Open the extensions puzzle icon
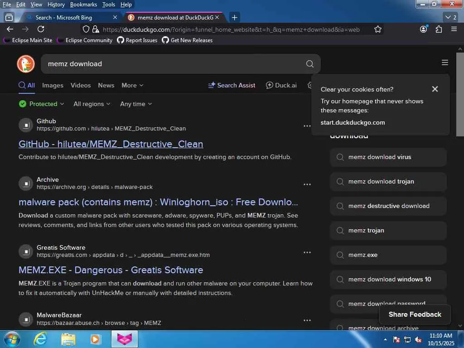The height and width of the screenshot is (348, 464). 439,29
